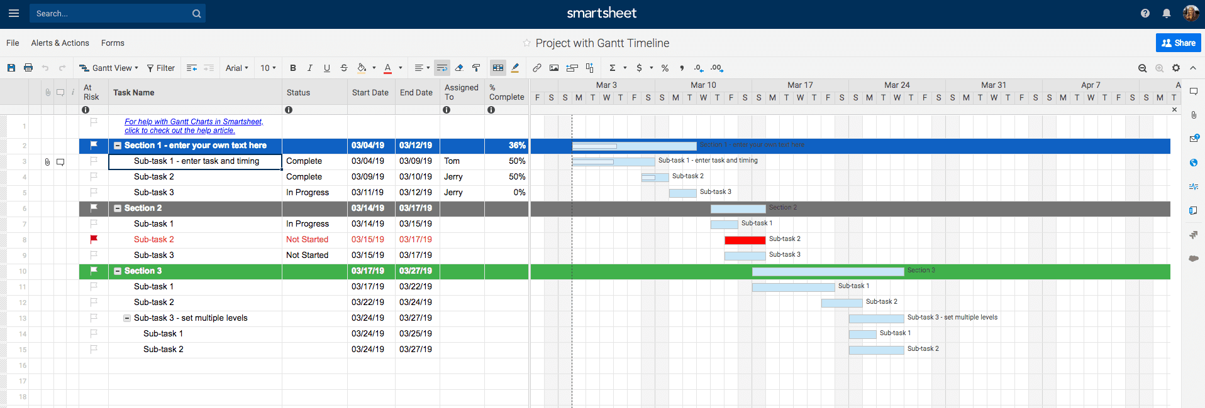Open the publish globe icon in sidebar

tap(1194, 163)
